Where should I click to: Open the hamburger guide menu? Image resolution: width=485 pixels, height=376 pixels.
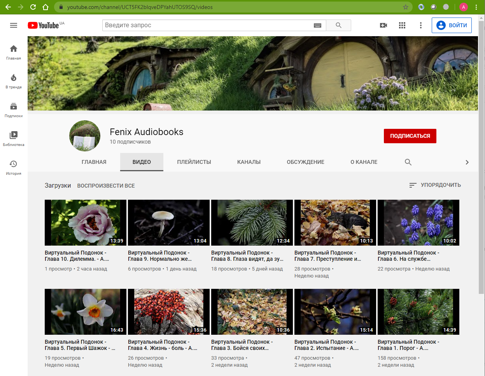click(14, 25)
